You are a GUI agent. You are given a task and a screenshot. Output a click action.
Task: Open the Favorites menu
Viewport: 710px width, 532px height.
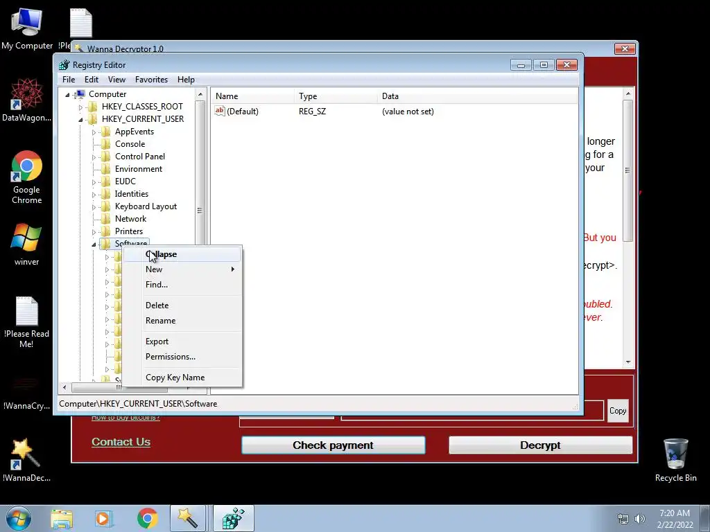coord(151,79)
